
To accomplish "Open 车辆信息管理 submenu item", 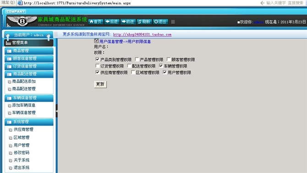I will pyautogui.click(x=24, y=113).
